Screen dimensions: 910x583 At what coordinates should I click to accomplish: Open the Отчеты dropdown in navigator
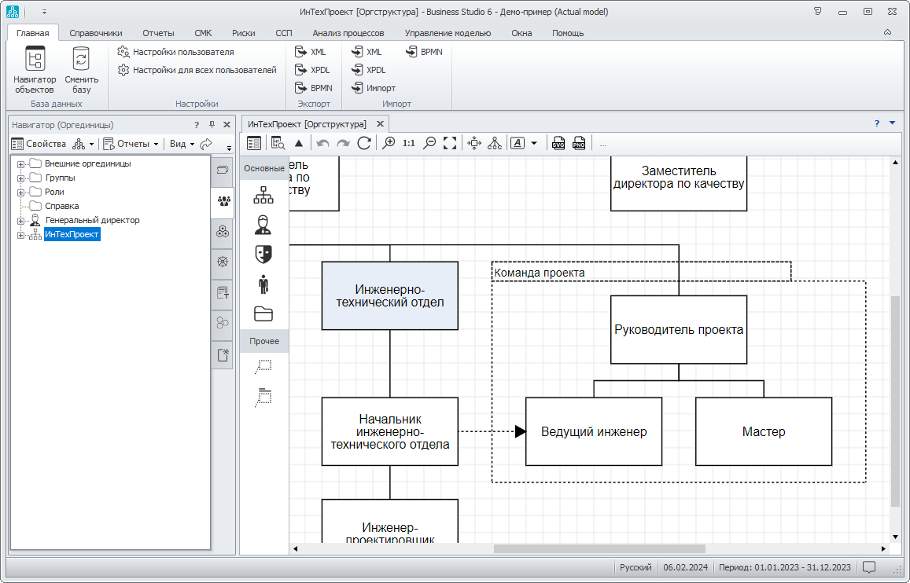point(132,144)
